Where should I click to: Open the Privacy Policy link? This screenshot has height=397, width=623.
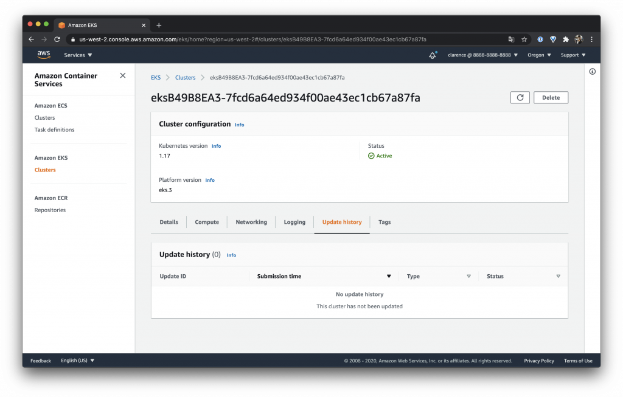pos(539,361)
